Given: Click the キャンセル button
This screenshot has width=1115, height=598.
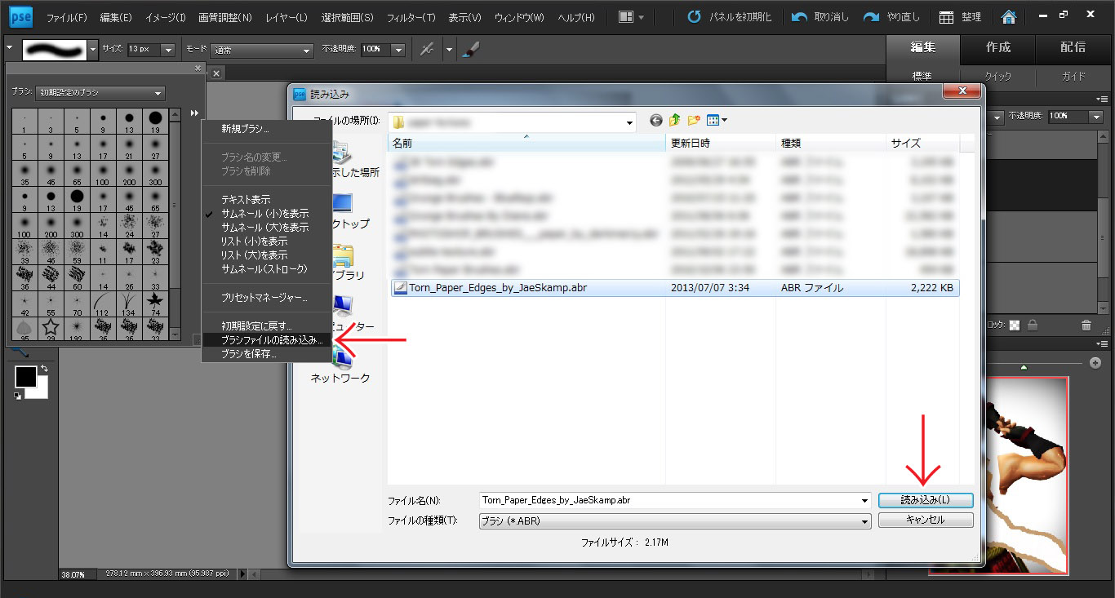Looking at the screenshot, I should coord(926,520).
